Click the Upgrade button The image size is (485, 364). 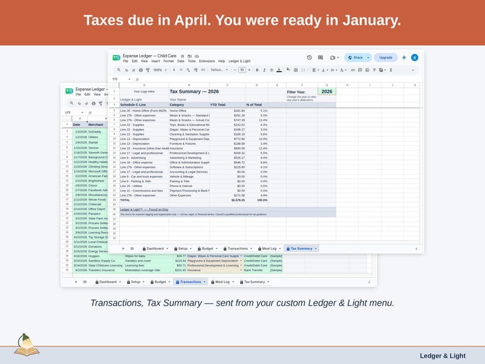point(385,57)
